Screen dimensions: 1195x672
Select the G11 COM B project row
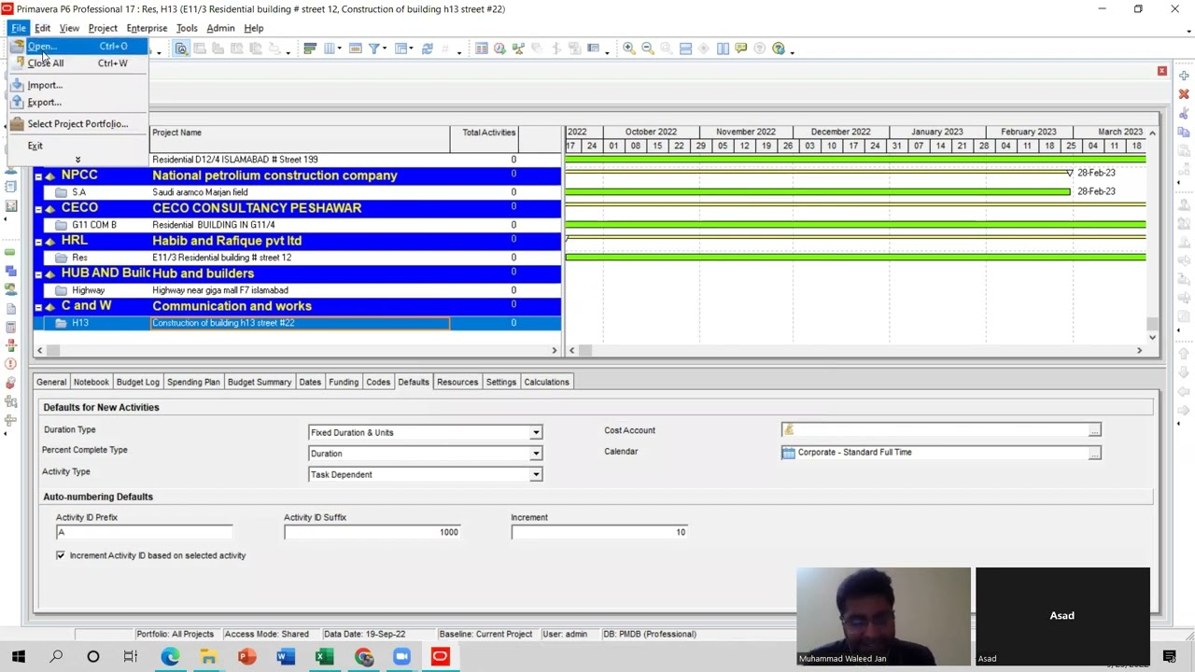point(298,225)
